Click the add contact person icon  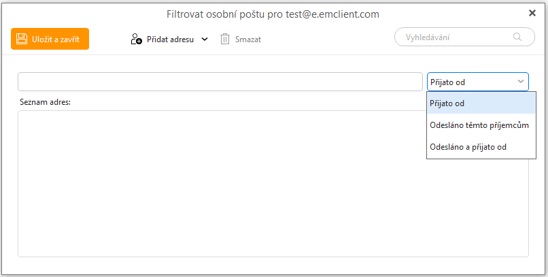tap(136, 39)
